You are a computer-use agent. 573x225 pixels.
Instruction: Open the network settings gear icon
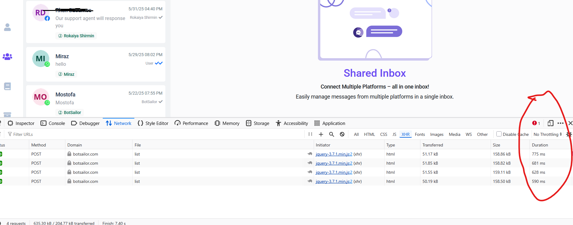tap(569, 134)
